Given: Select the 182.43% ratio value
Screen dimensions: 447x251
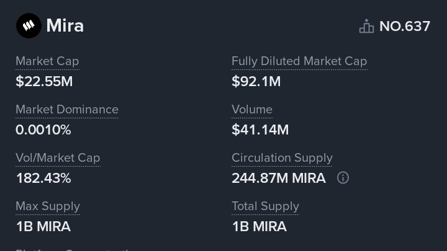Looking at the screenshot, I should (x=43, y=178).
